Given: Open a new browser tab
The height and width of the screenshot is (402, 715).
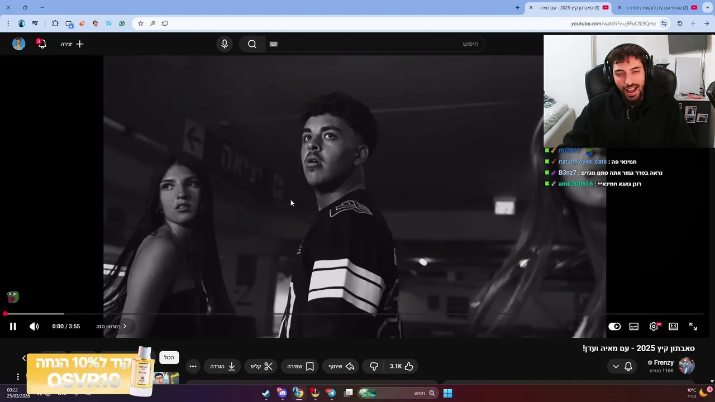Looking at the screenshot, I should coord(517,8).
